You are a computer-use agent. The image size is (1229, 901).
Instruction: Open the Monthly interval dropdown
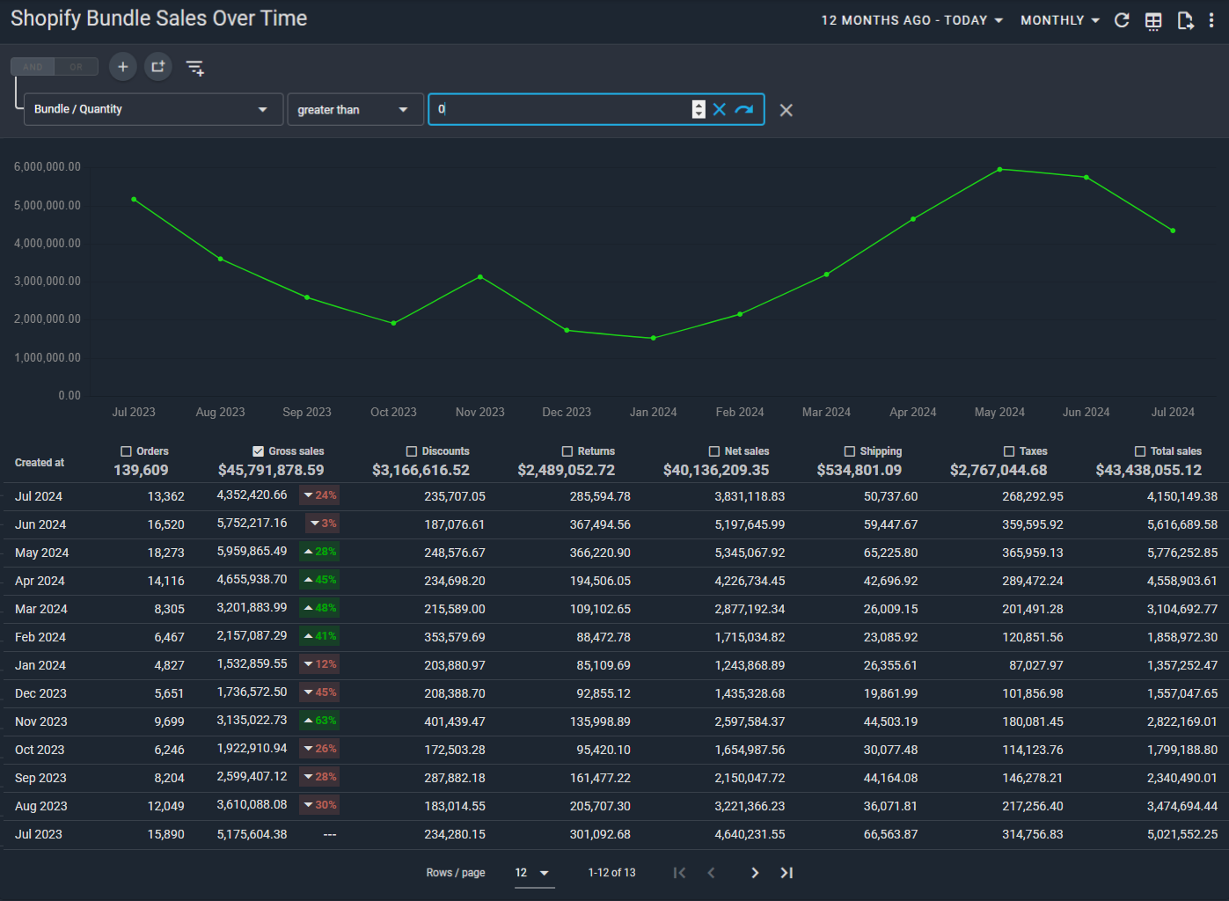[1059, 20]
